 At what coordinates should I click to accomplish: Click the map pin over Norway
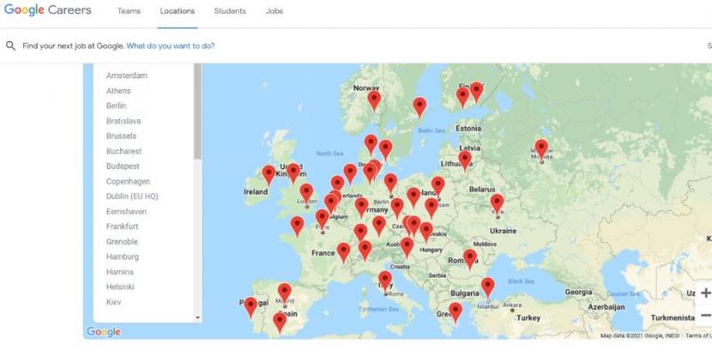pos(374,101)
